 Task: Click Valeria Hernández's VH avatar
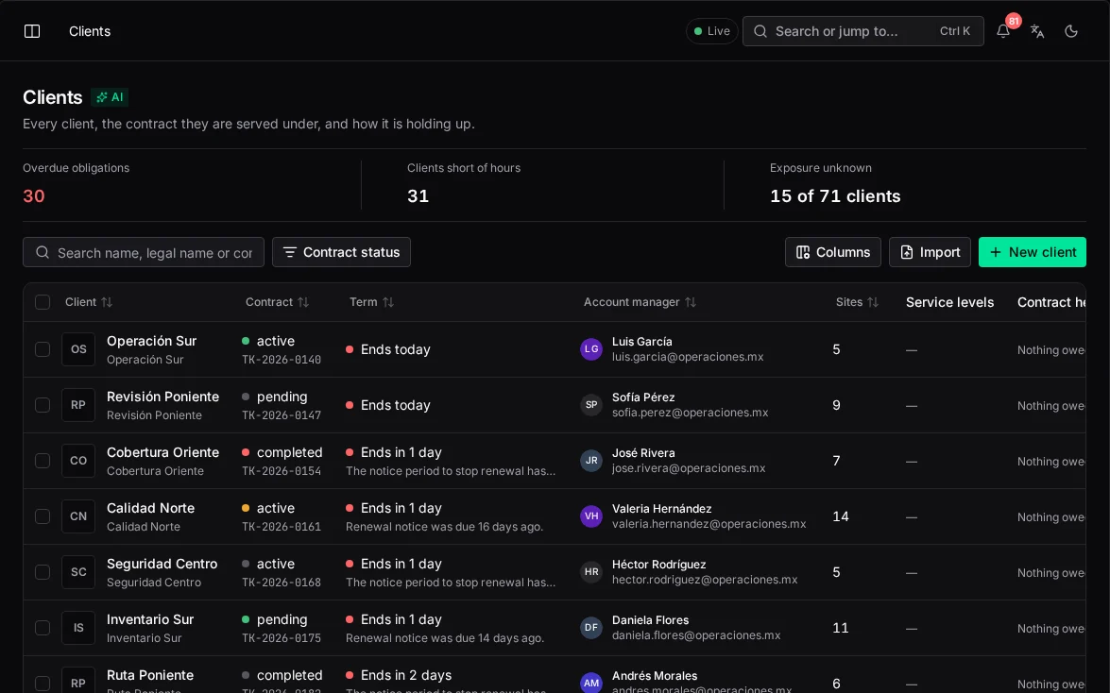(x=591, y=516)
